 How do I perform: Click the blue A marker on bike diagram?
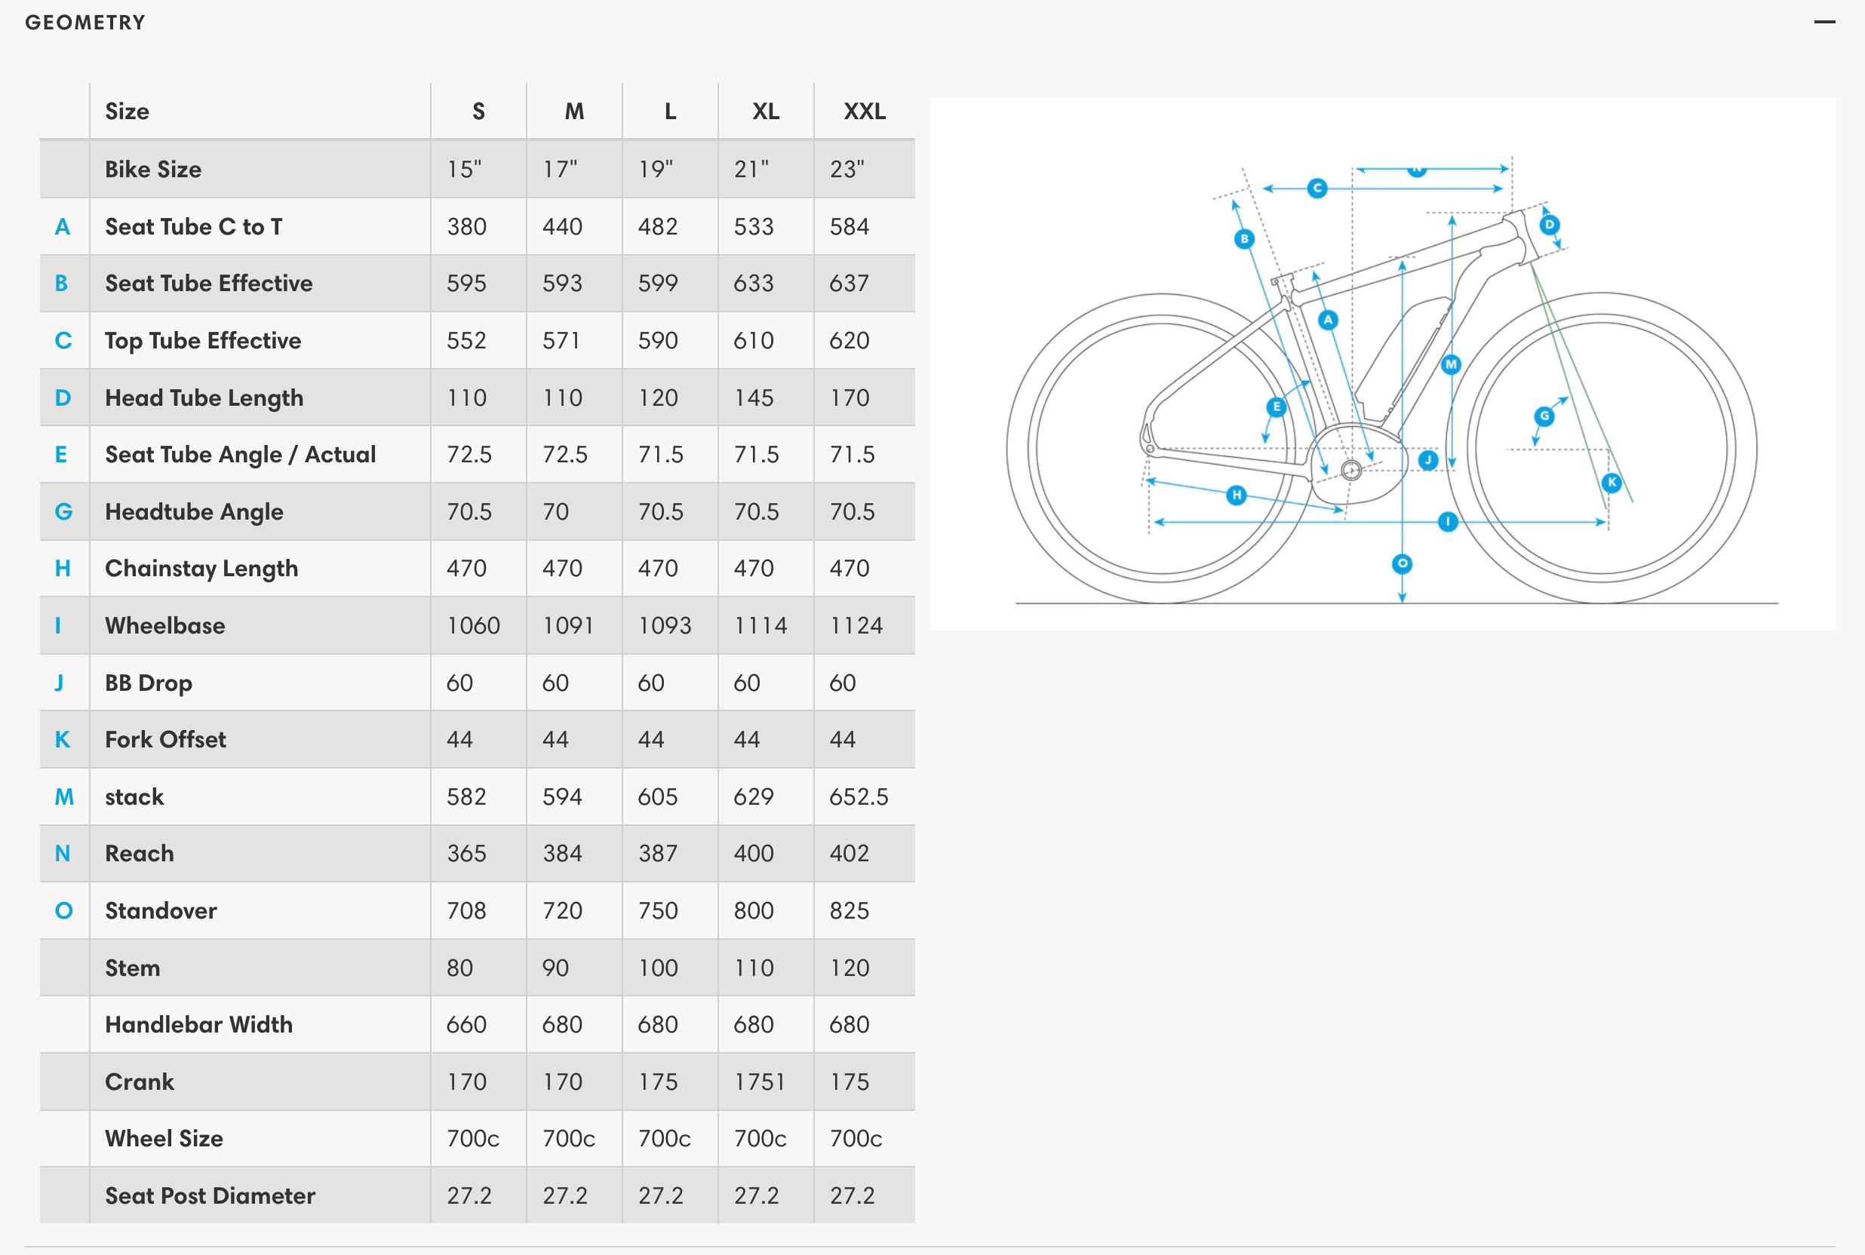tap(1328, 320)
